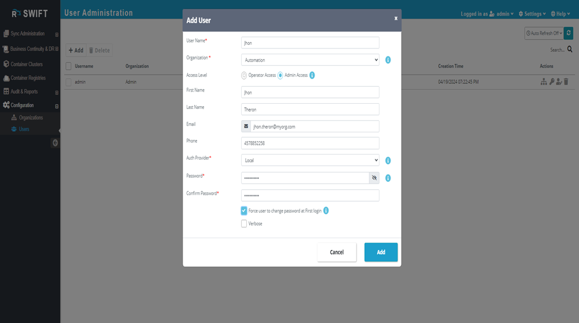This screenshot has width=579, height=323.
Task: Click the Auth Provider info icon
Action: [x=388, y=160]
